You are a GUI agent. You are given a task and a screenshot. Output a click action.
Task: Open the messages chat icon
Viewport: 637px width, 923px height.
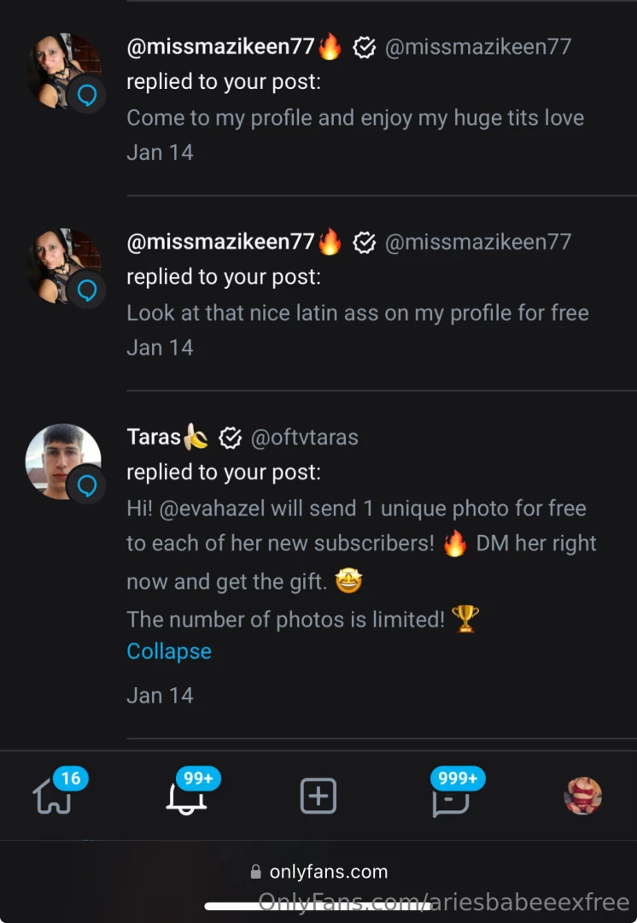coord(450,797)
